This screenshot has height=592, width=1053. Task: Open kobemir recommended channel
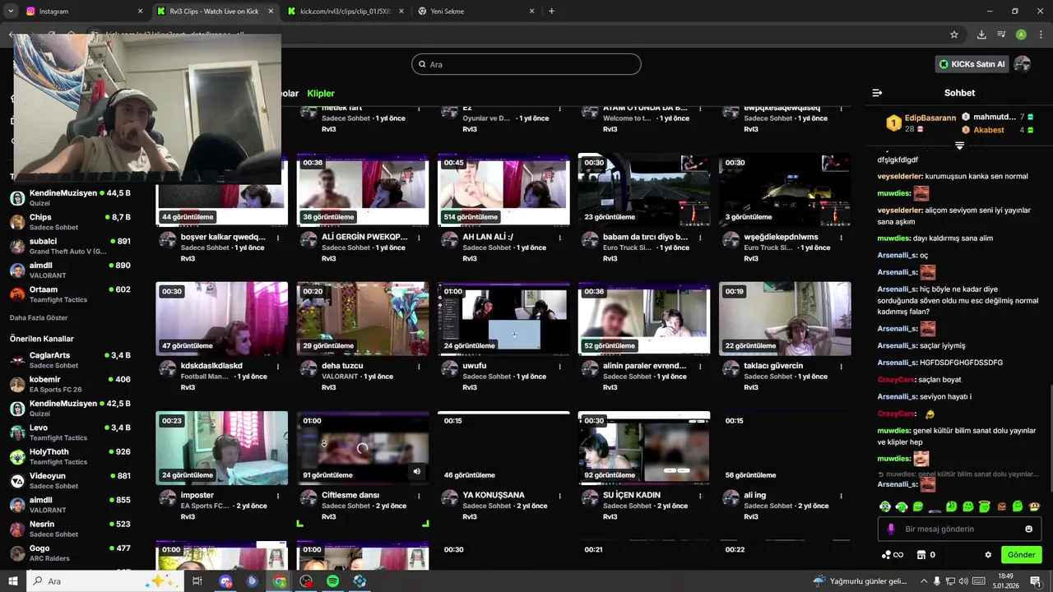tap(70, 384)
